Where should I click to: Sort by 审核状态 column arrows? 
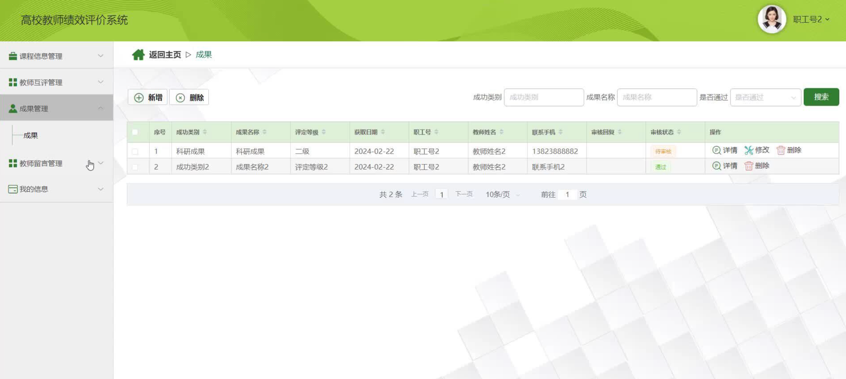point(679,132)
